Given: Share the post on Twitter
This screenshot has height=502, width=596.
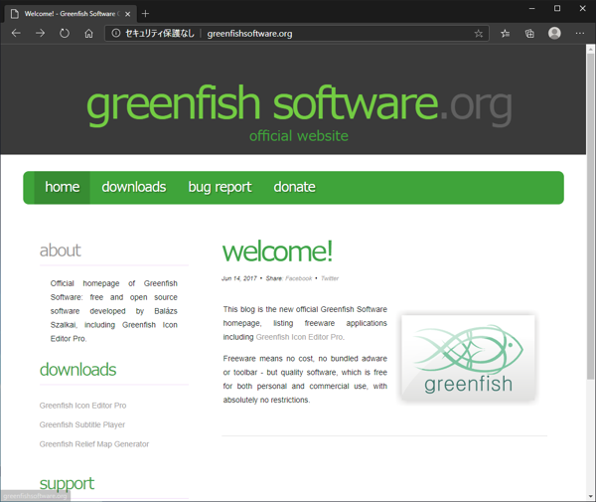Looking at the screenshot, I should [x=330, y=278].
